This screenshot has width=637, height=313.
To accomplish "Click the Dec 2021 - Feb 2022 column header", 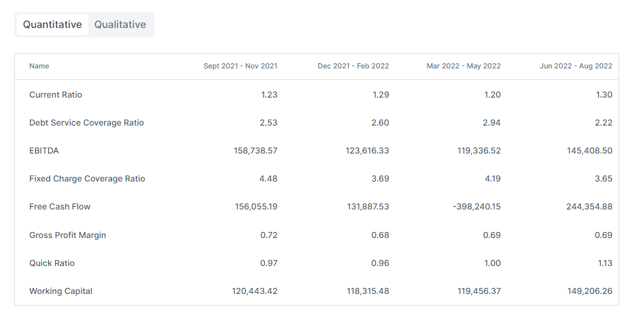I will [x=353, y=66].
